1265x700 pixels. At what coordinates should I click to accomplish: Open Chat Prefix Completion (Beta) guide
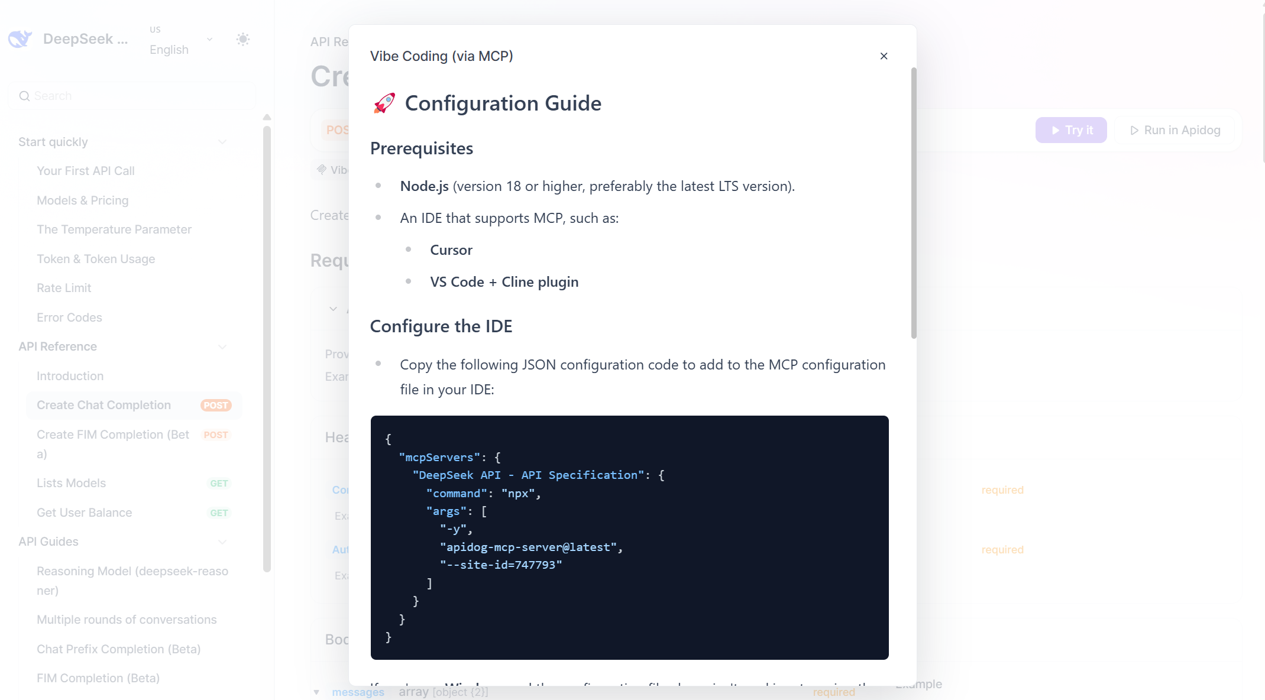118,649
